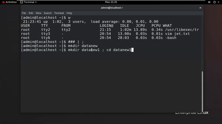Click the 'tty3' entry
This screenshot has height=124, width=222.
click(45, 34)
